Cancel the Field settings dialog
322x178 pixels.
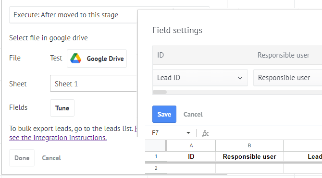click(193, 114)
